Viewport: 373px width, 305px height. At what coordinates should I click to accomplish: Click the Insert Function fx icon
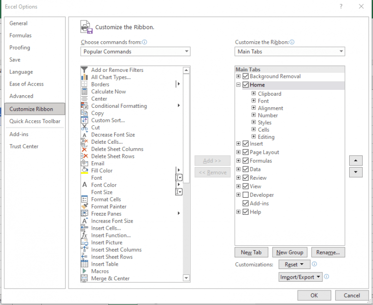point(84,235)
